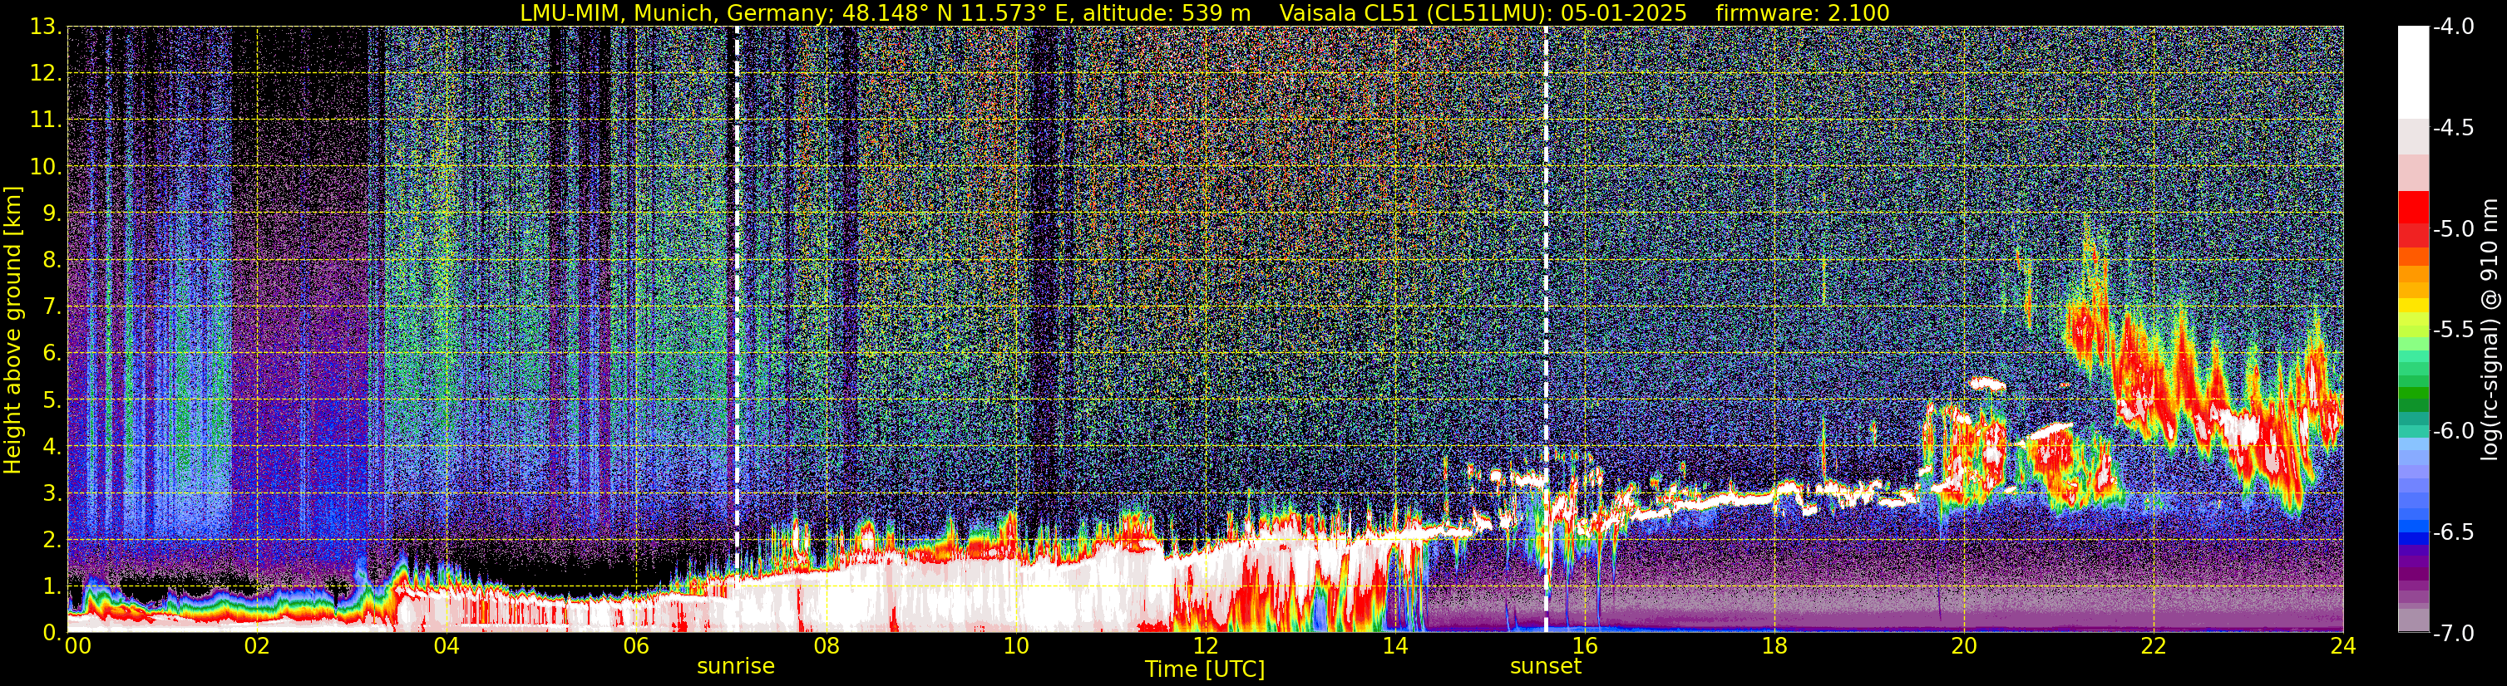This screenshot has width=2507, height=686.
Task: Click the '13.' height axis tick
Action: tap(46, 27)
